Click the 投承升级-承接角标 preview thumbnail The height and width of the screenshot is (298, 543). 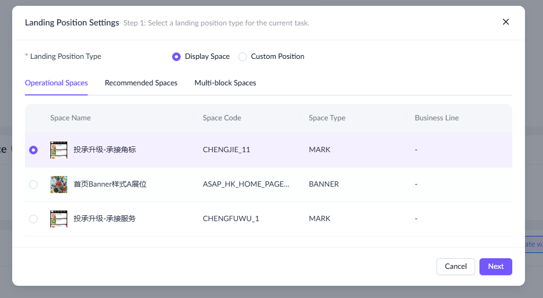coord(59,150)
